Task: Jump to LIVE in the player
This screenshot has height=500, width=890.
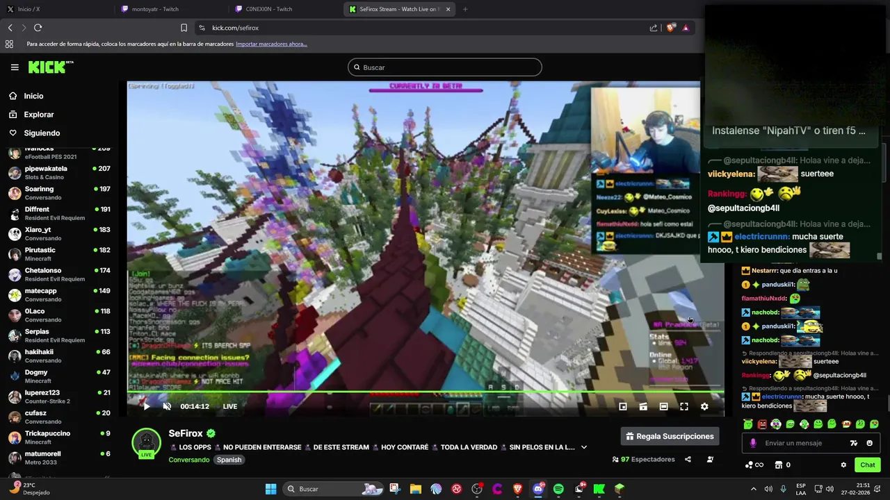Action: pos(229,406)
